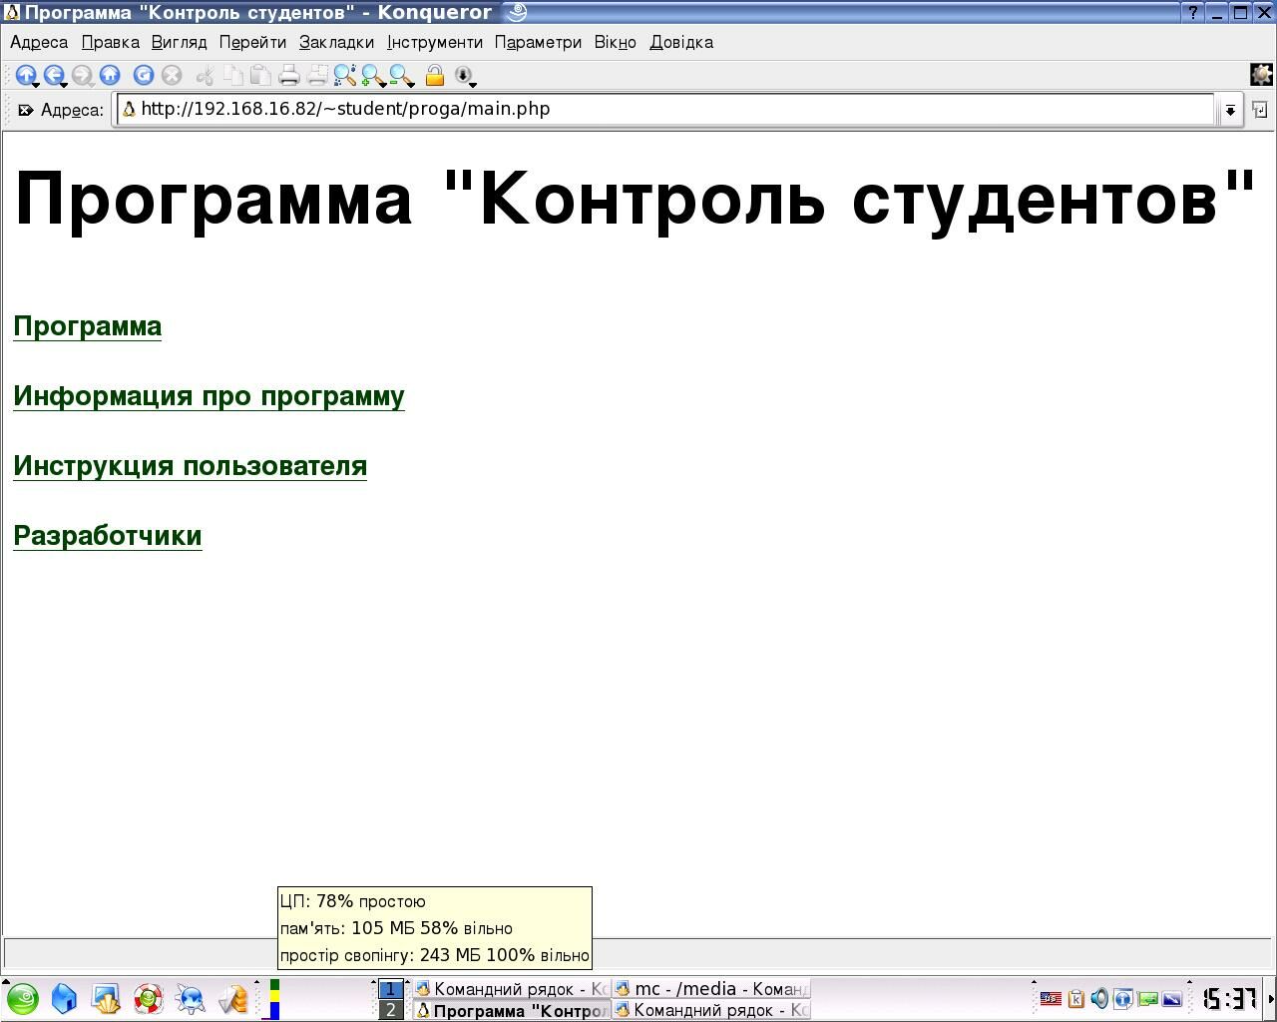1277x1022 pixels.
Task: Click the address URL input field
Action: pos(664,109)
